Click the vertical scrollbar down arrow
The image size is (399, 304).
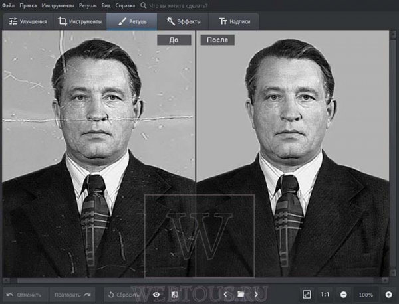[x=393, y=273]
